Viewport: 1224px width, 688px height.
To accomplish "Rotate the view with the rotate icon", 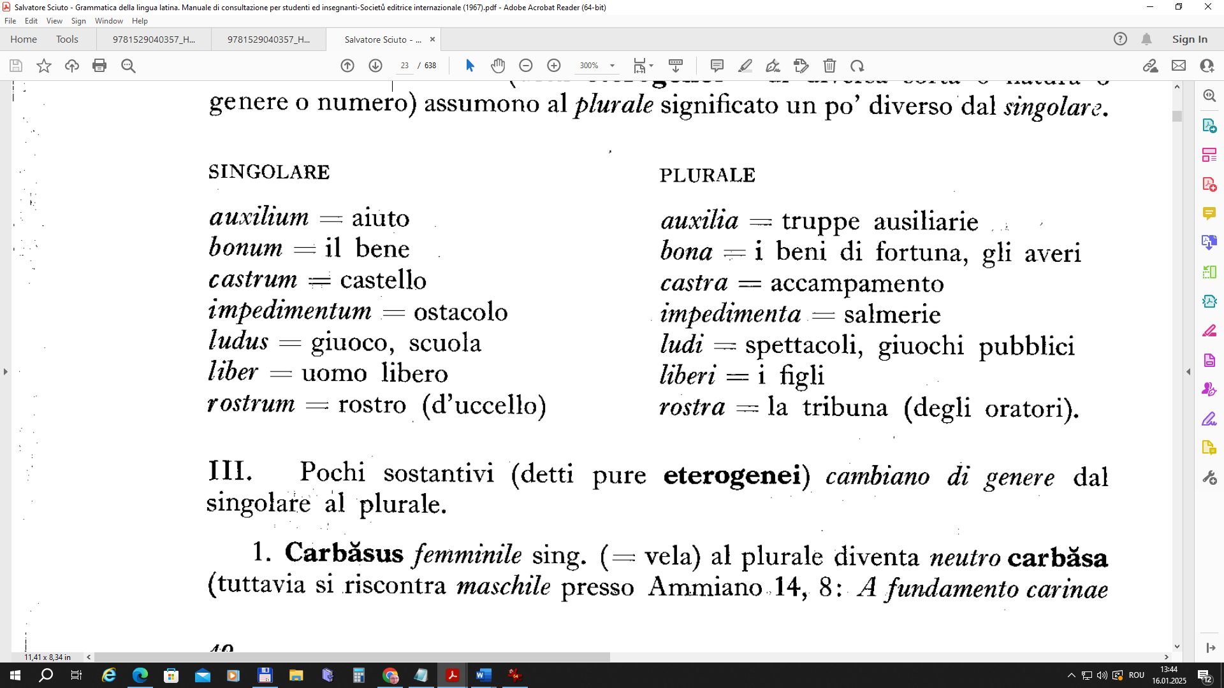I will pos(857,66).
